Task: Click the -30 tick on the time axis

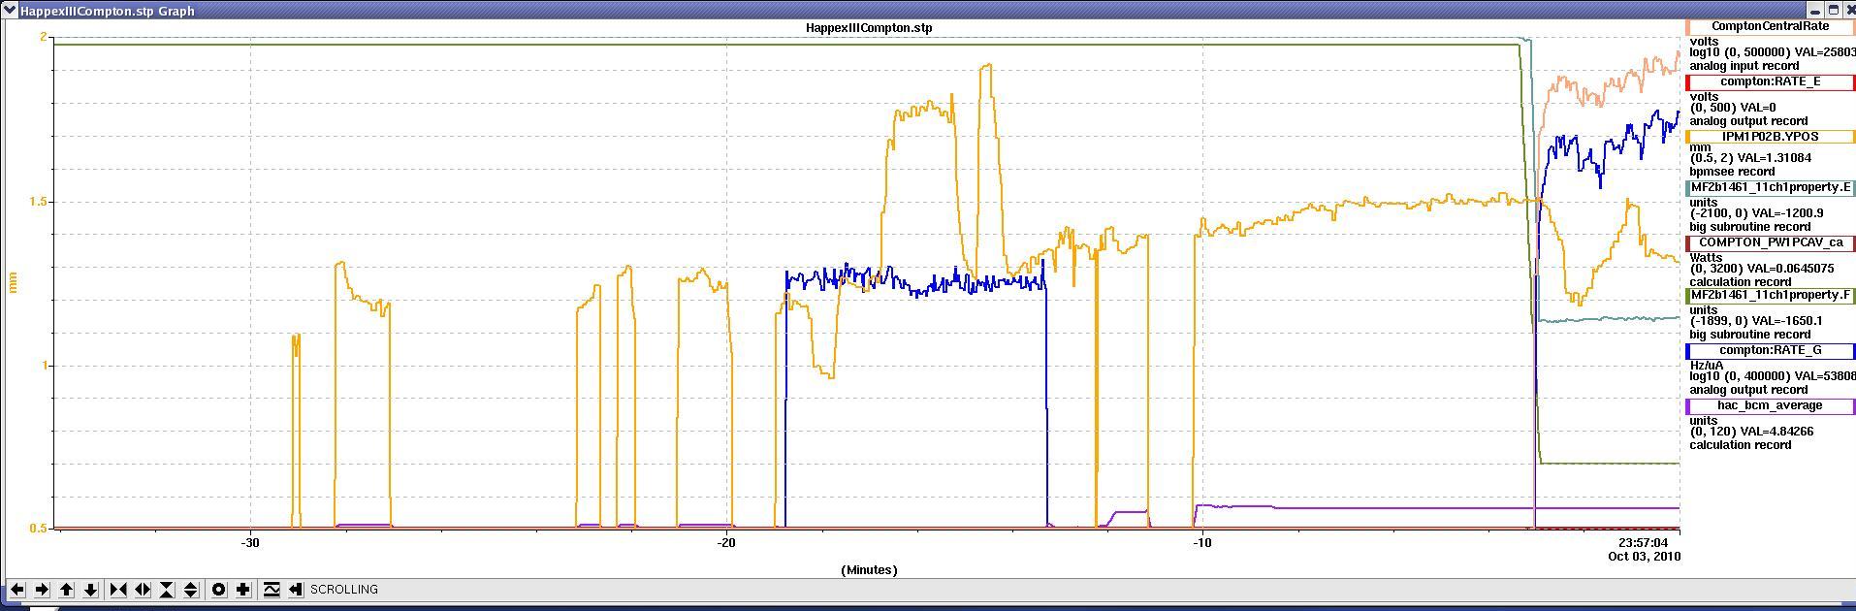Action: click(250, 543)
